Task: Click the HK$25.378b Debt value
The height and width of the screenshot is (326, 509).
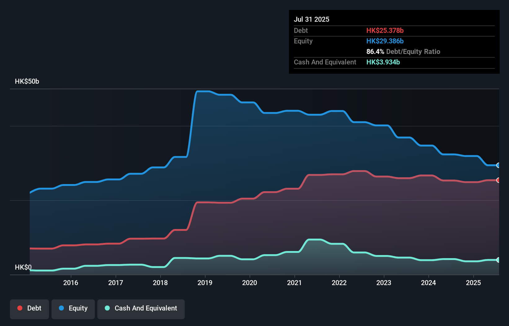Action: (385, 30)
